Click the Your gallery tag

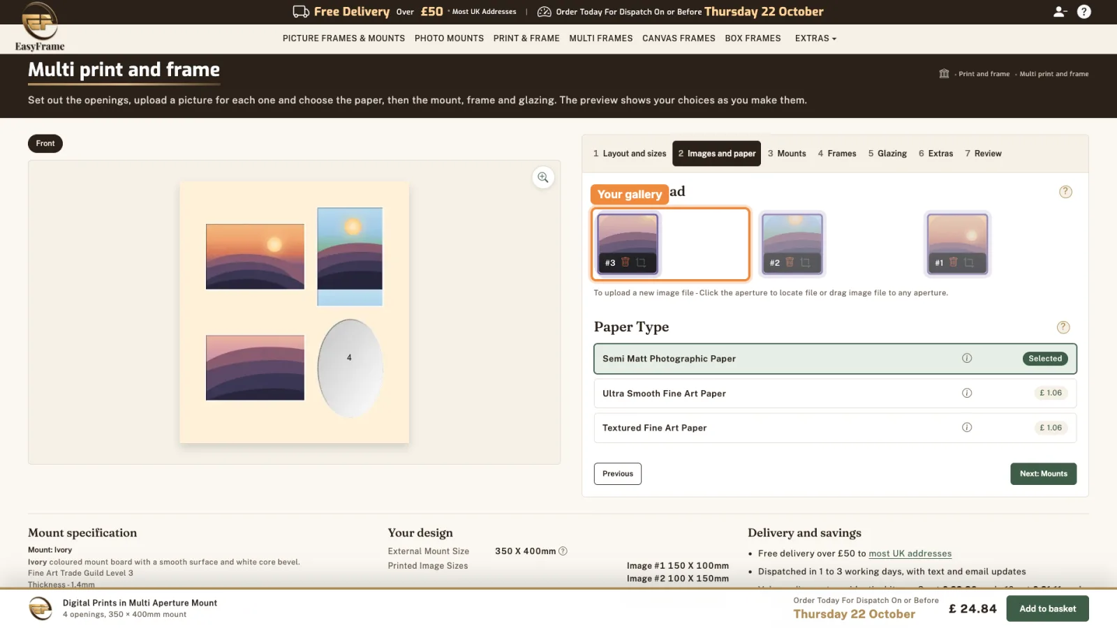[x=629, y=195]
